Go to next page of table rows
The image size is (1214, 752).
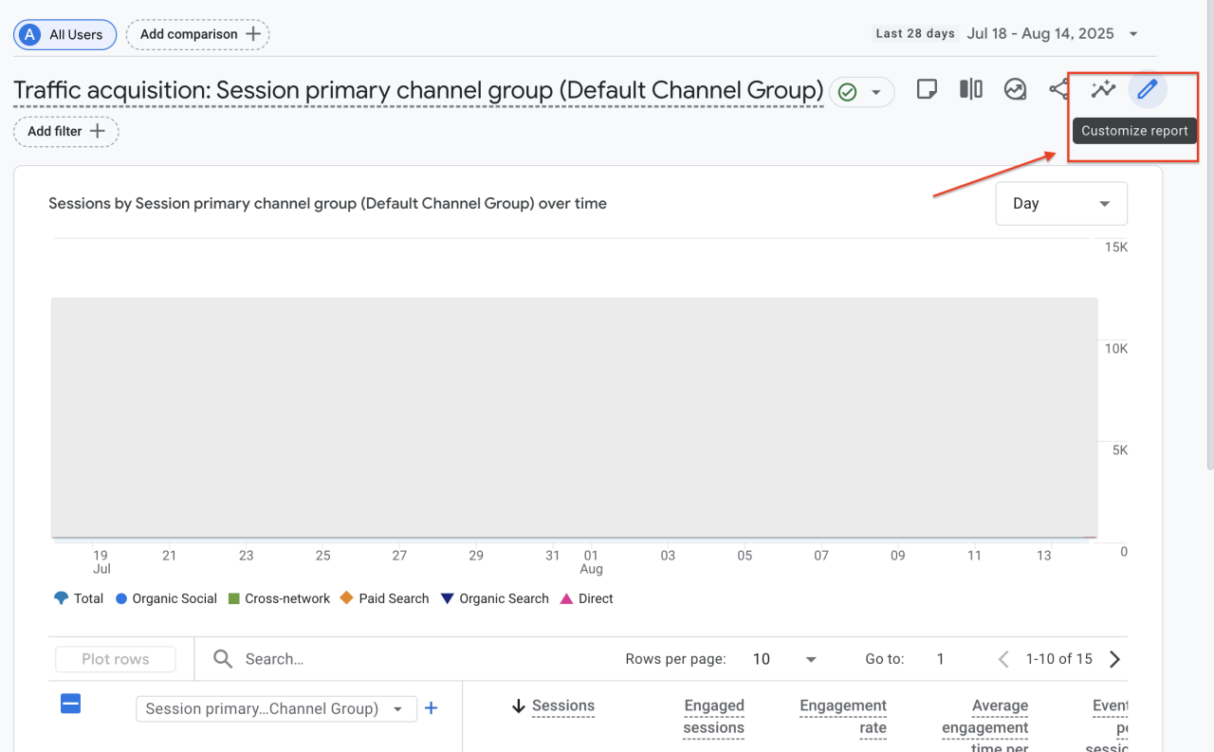tap(1115, 659)
